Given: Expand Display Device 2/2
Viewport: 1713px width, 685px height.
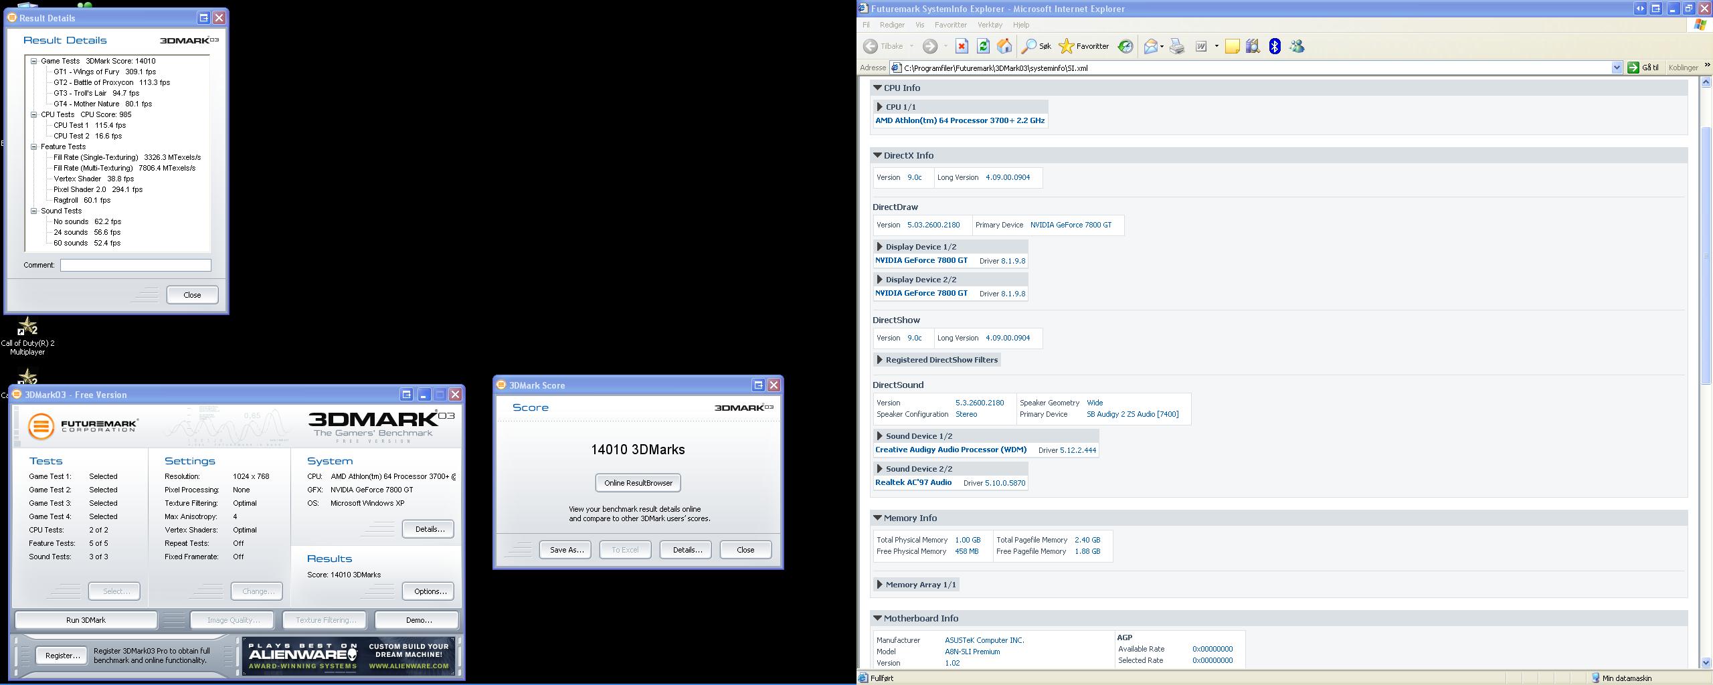Looking at the screenshot, I should (880, 280).
